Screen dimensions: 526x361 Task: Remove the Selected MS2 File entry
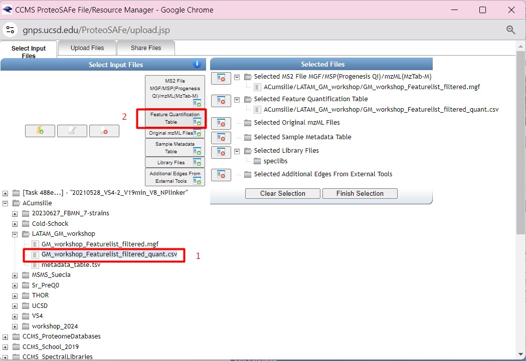click(221, 78)
